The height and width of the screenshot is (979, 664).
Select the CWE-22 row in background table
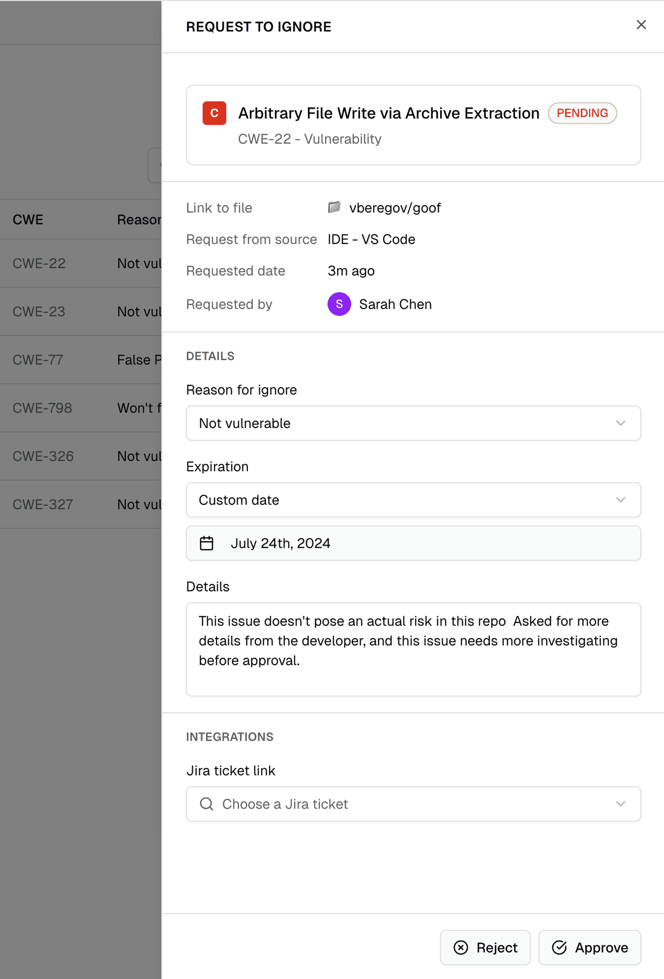tap(81, 264)
